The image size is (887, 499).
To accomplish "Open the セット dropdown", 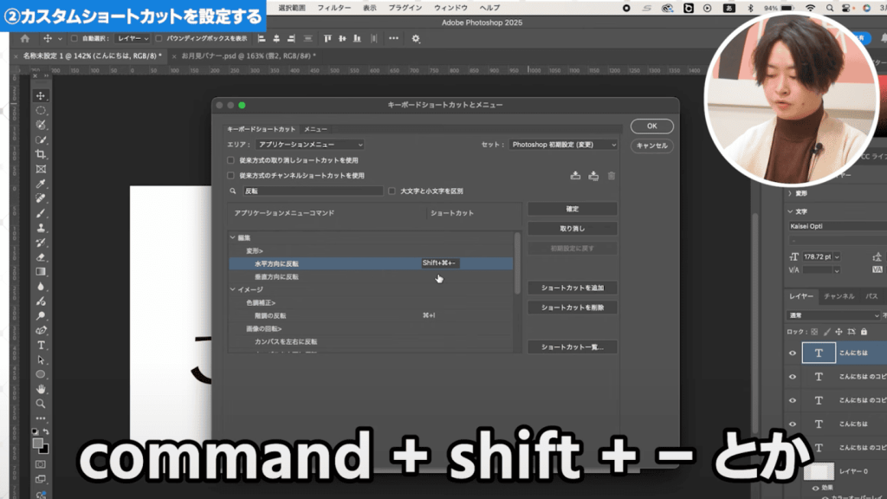I will tap(563, 145).
